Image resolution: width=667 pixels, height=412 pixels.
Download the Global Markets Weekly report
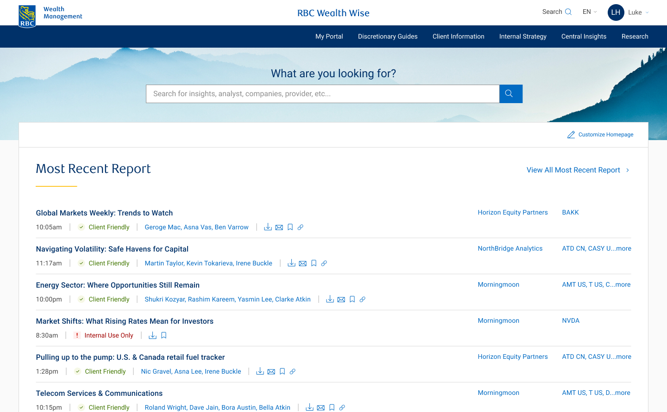268,227
